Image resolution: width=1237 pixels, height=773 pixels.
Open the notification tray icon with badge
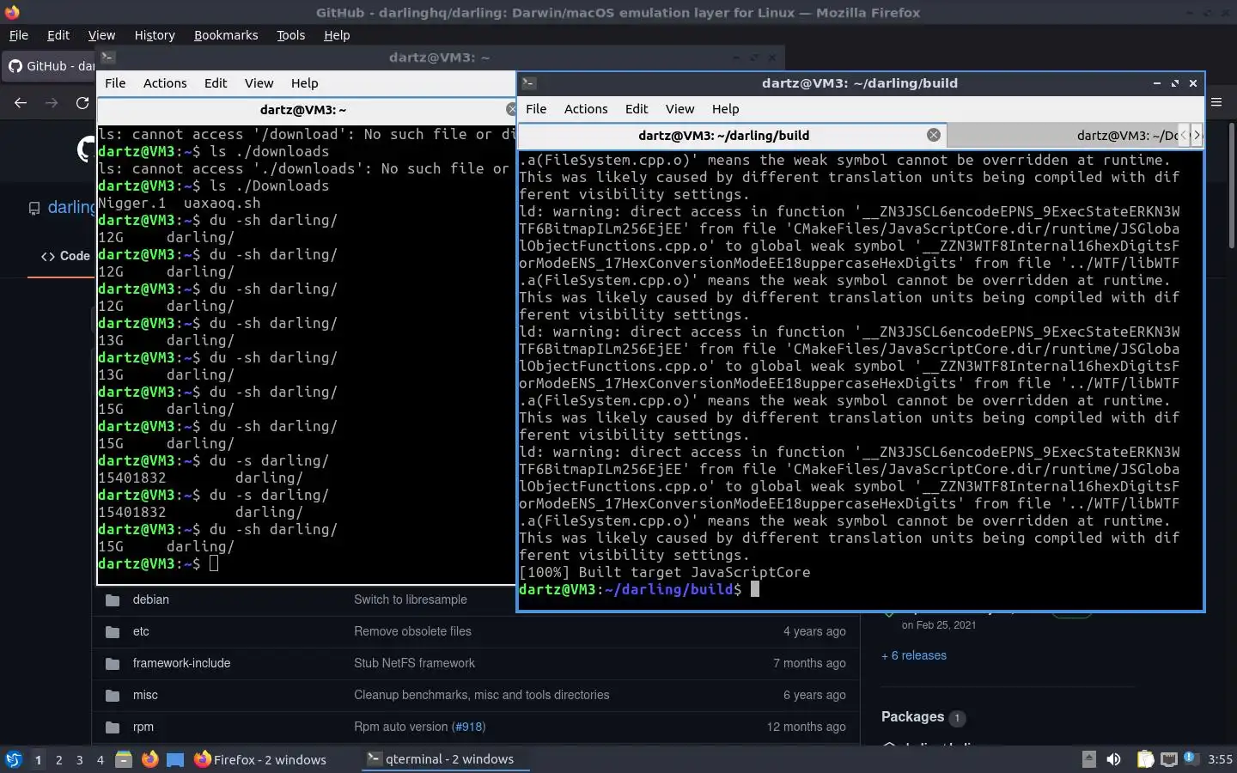pos(1191,758)
